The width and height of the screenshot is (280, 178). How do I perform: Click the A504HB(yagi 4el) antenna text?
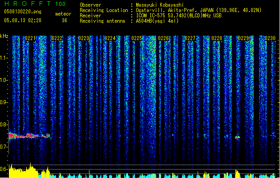(157, 21)
